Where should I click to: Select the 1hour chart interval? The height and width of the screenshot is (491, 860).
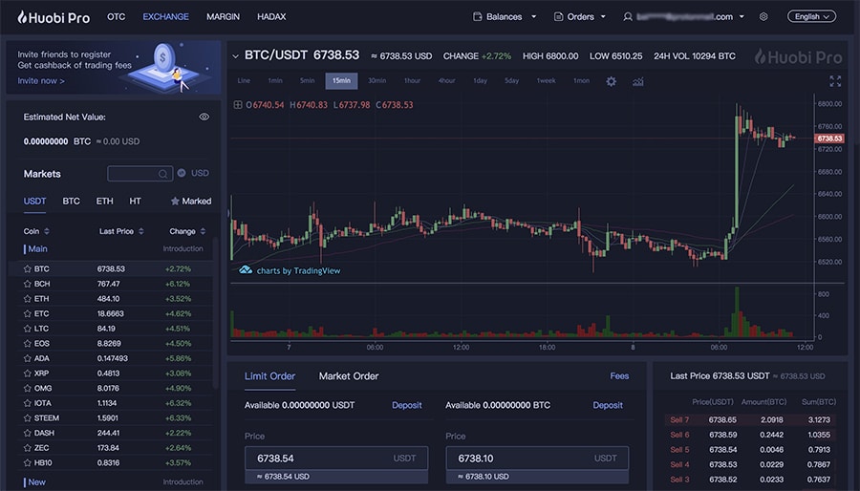[412, 81]
